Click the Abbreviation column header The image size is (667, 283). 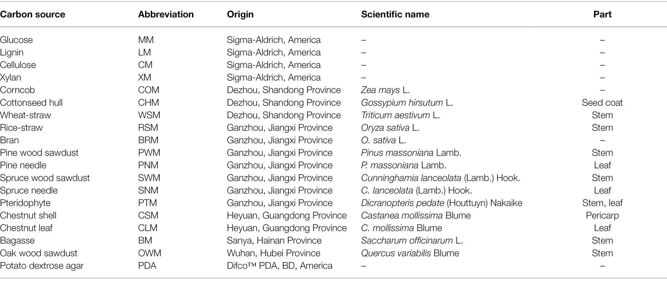pyautogui.click(x=166, y=14)
